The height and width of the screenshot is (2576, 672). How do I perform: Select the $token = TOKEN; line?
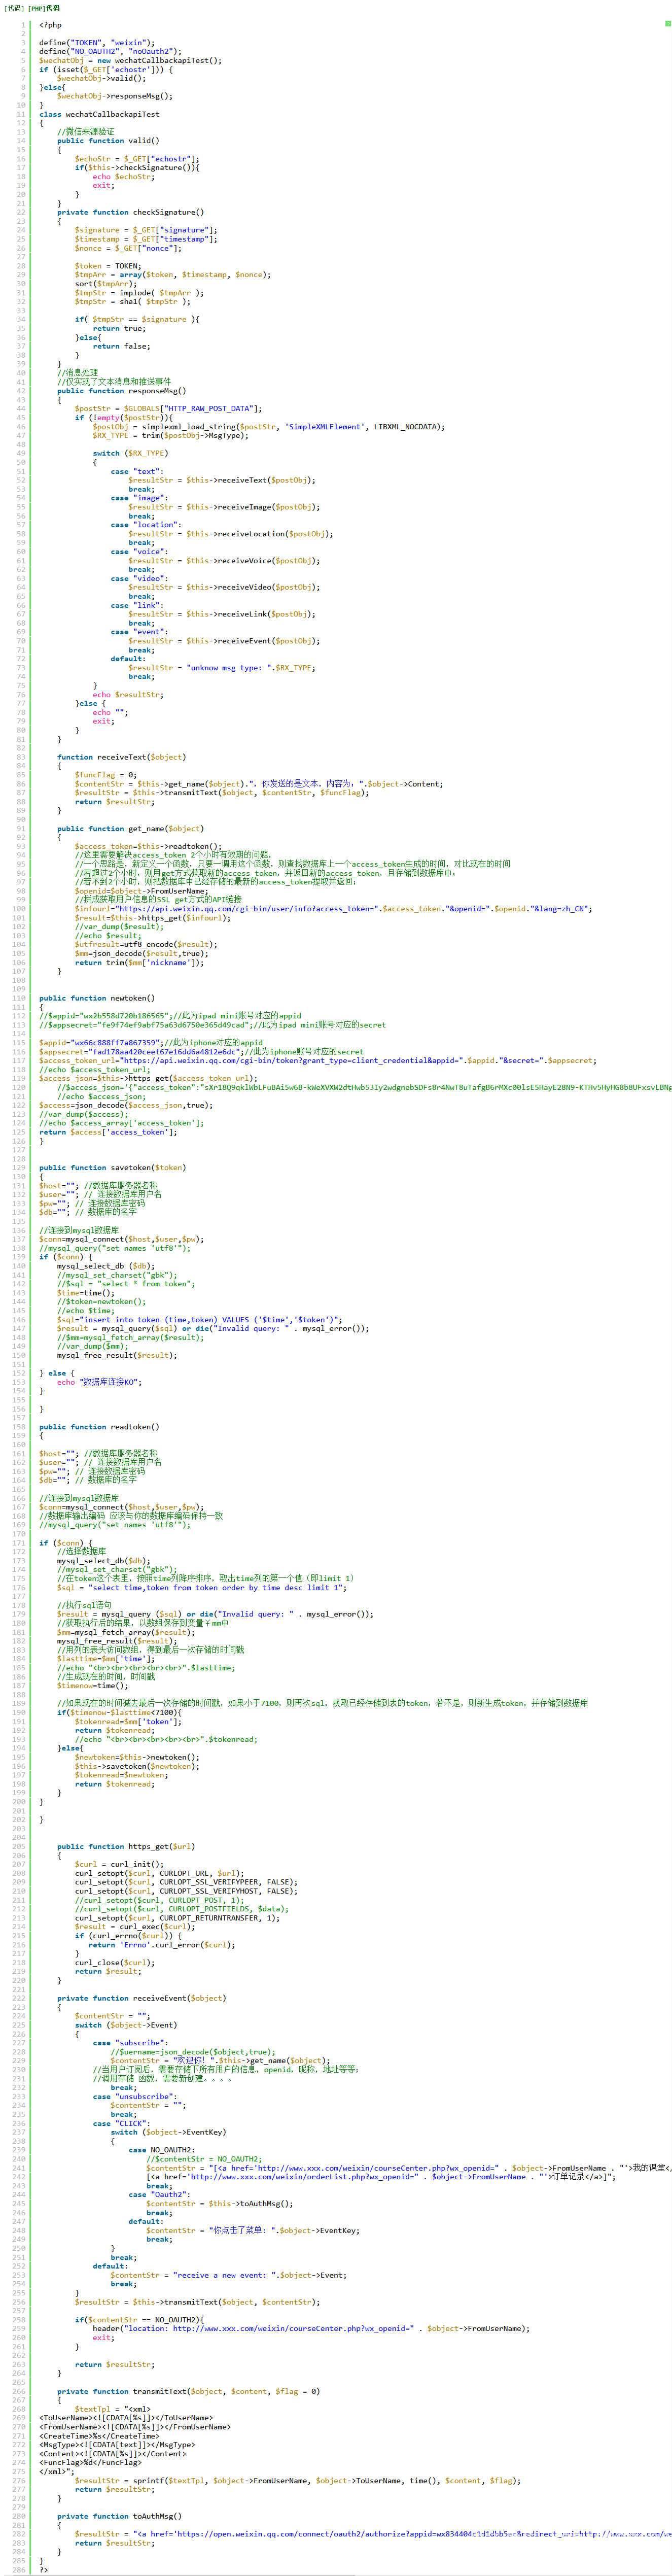(x=108, y=266)
